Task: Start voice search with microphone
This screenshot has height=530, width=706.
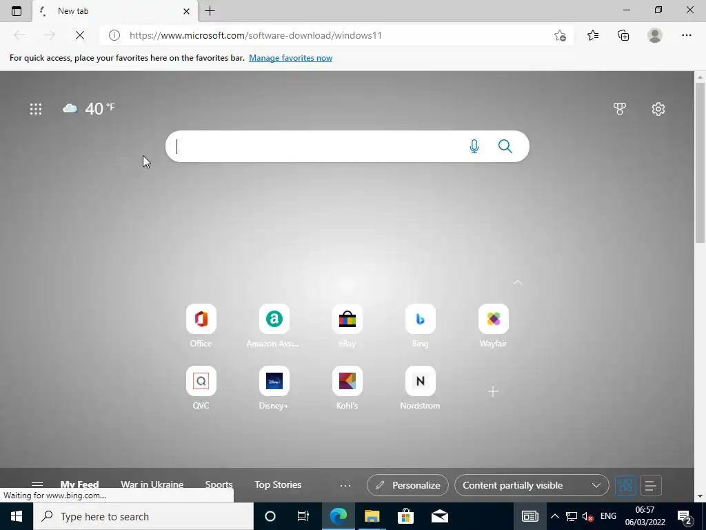Action: pyautogui.click(x=474, y=146)
